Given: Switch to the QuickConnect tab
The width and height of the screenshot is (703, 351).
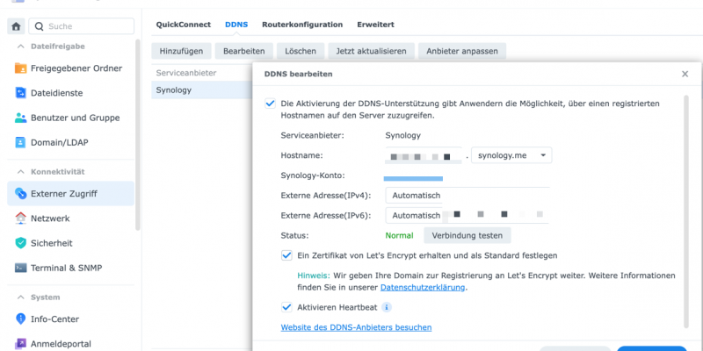Looking at the screenshot, I should coord(183,25).
